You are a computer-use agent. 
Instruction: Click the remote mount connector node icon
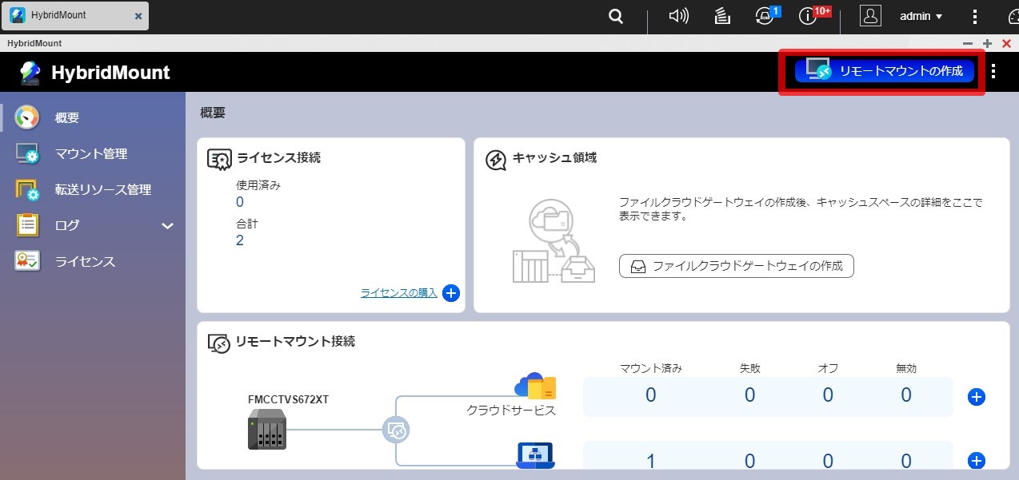pos(397,430)
